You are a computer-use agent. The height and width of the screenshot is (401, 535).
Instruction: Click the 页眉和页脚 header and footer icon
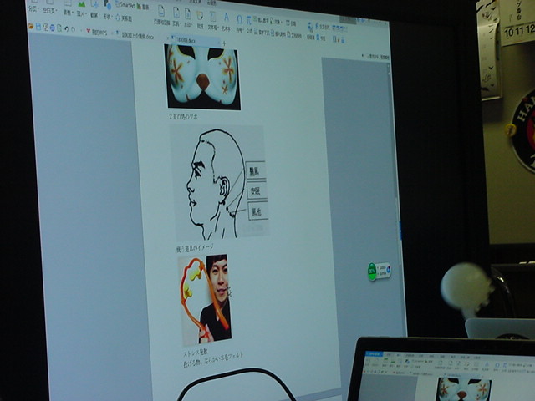click(161, 11)
